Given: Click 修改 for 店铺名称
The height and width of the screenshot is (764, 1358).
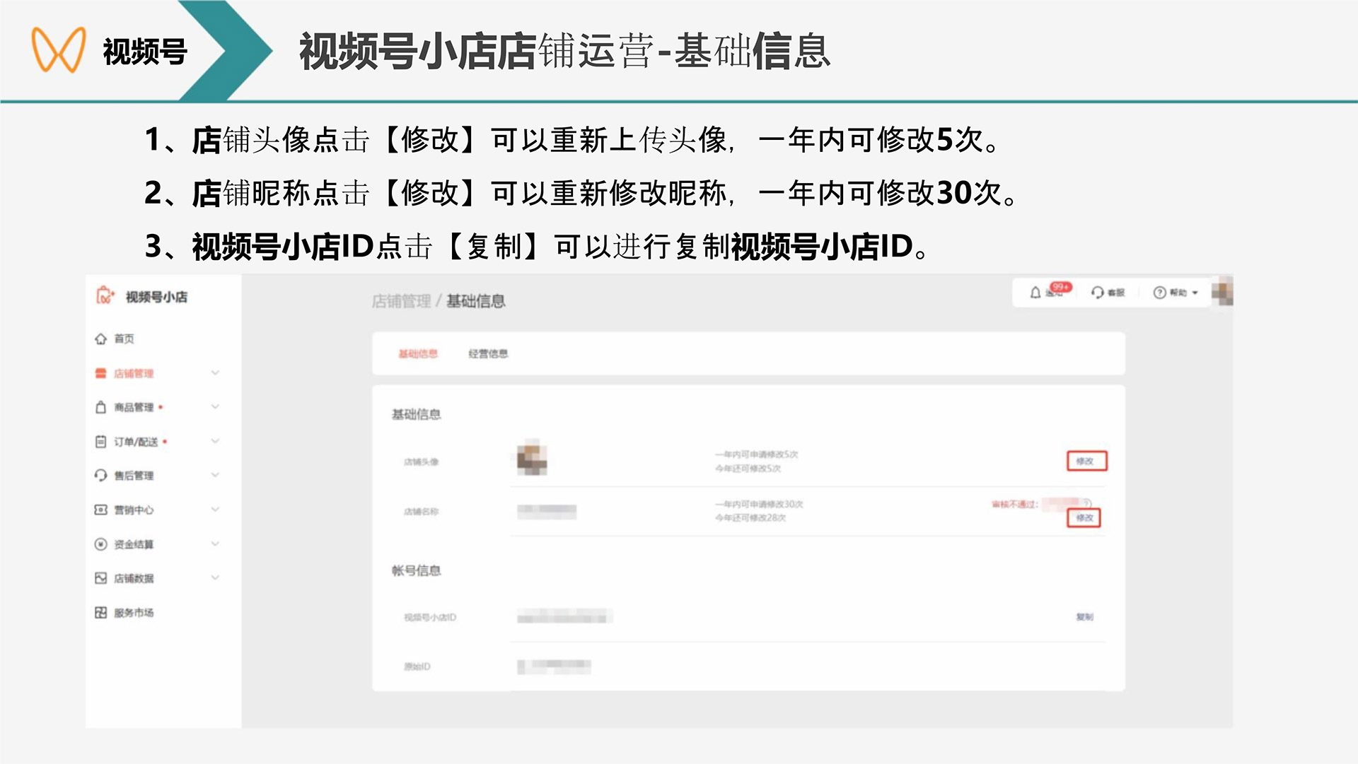Looking at the screenshot, I should click(1084, 518).
